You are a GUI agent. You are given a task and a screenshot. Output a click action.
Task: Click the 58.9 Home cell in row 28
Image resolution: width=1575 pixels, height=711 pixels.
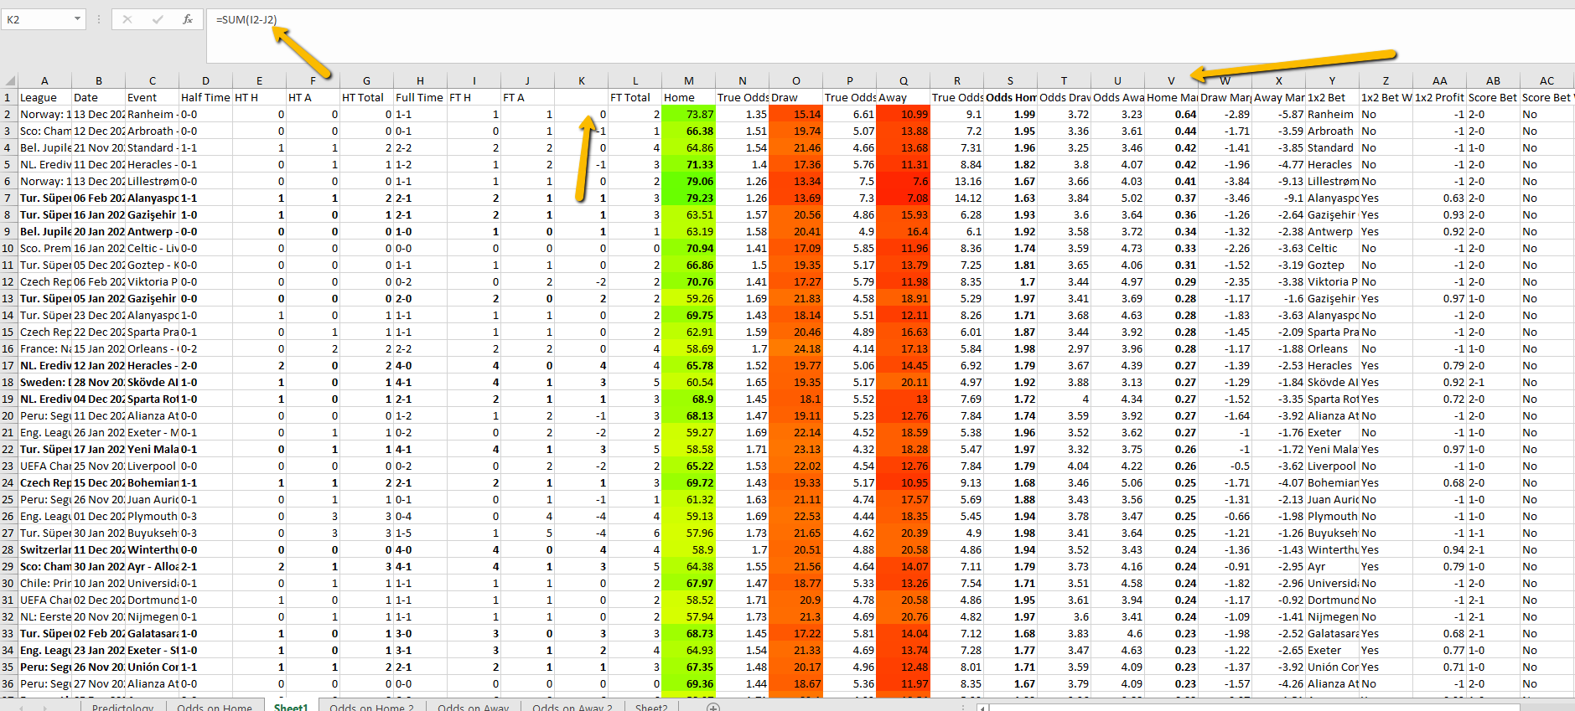689,549
